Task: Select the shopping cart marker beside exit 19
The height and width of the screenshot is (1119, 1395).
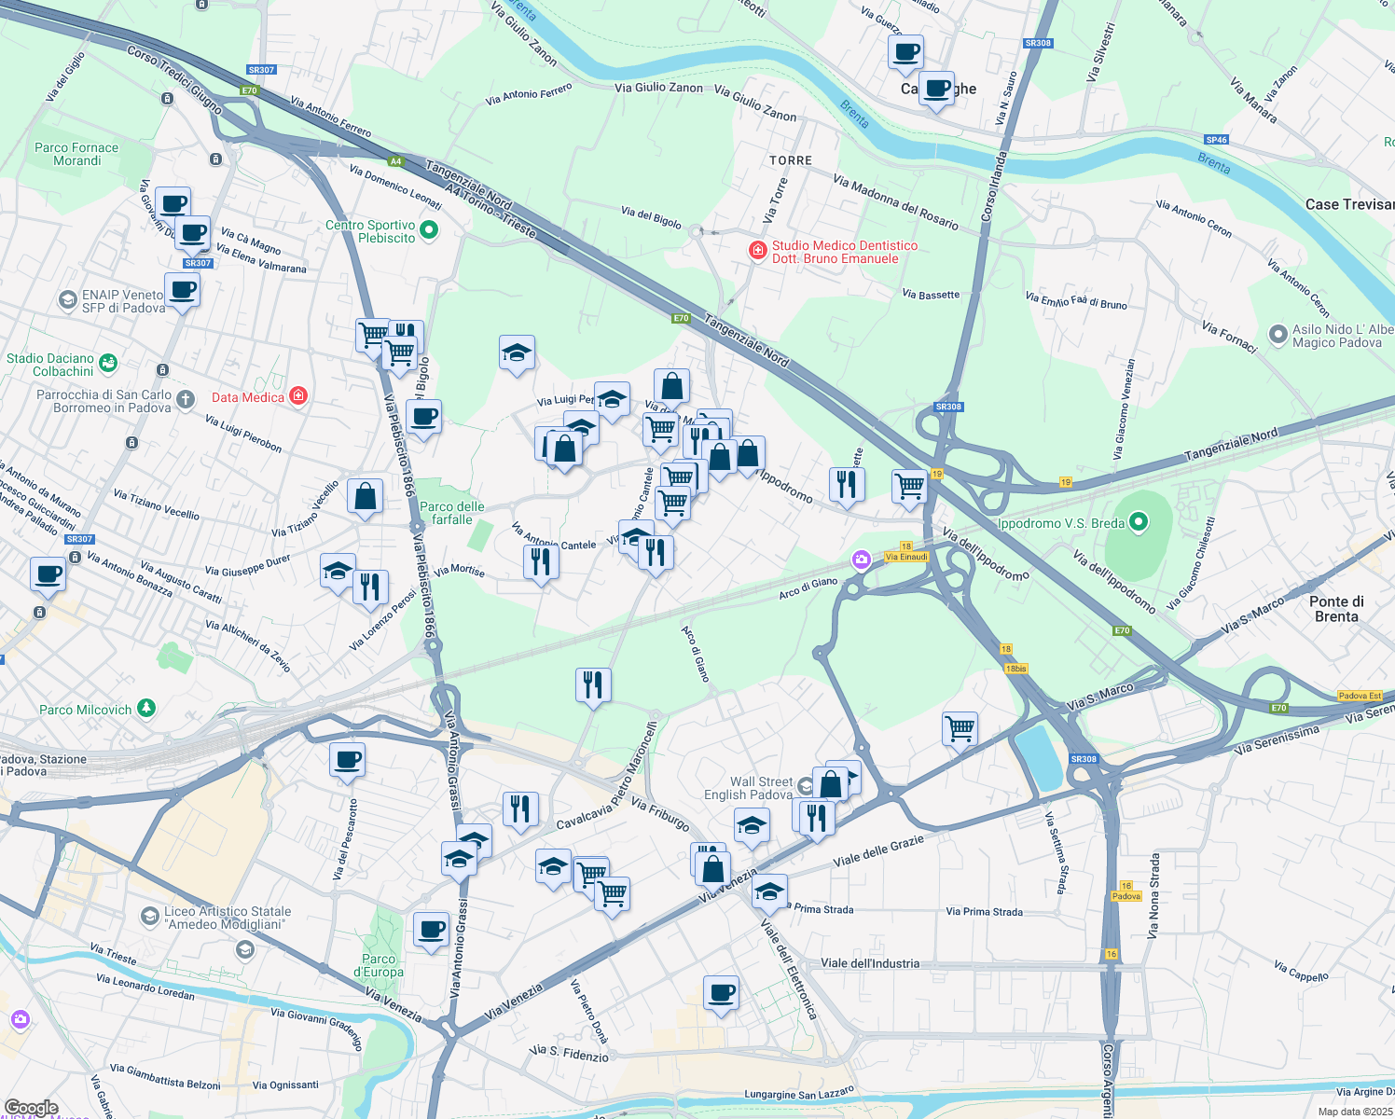Action: 909,487
